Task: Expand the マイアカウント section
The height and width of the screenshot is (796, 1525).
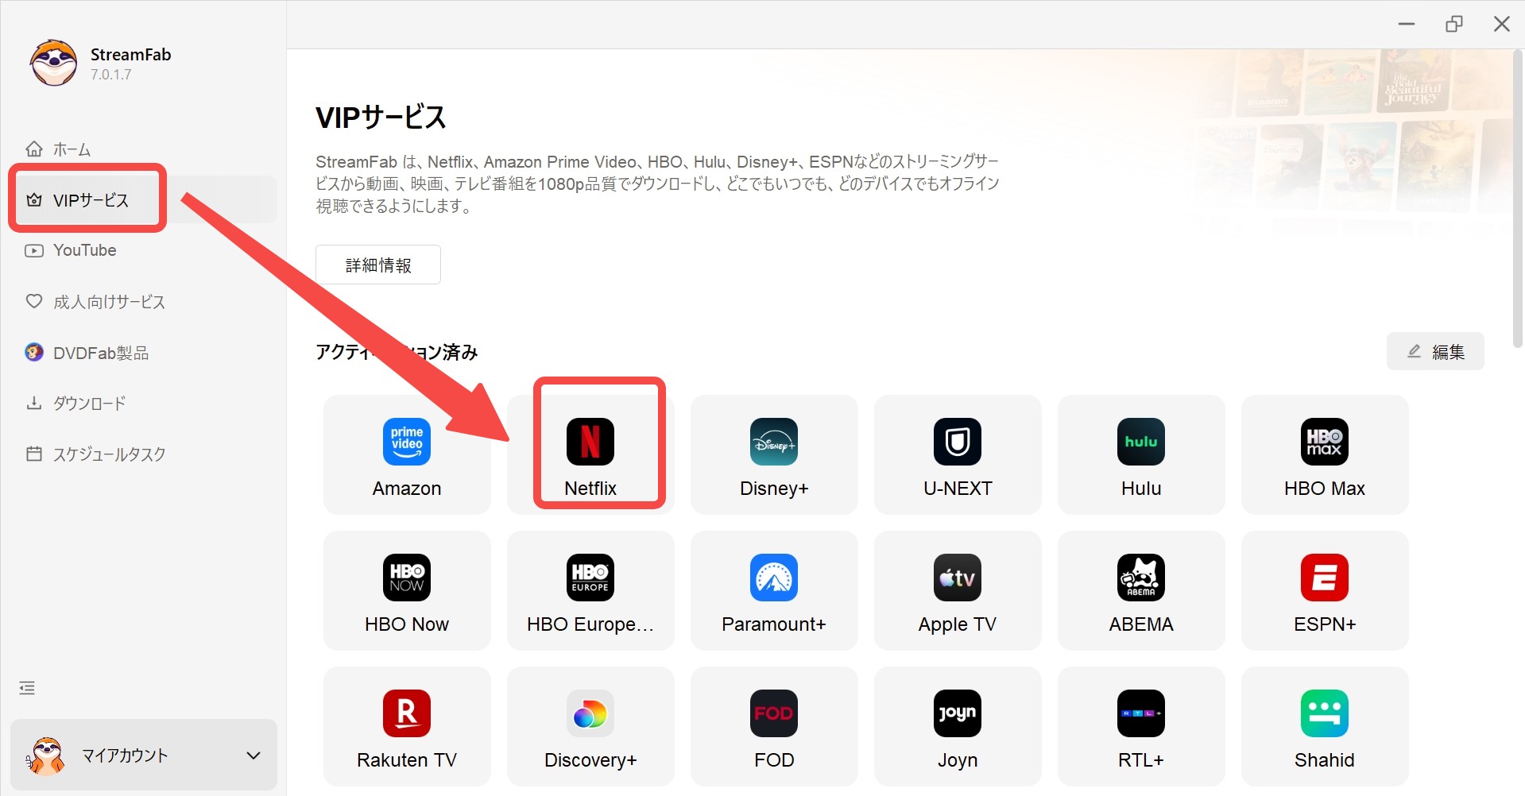Action: 143,755
